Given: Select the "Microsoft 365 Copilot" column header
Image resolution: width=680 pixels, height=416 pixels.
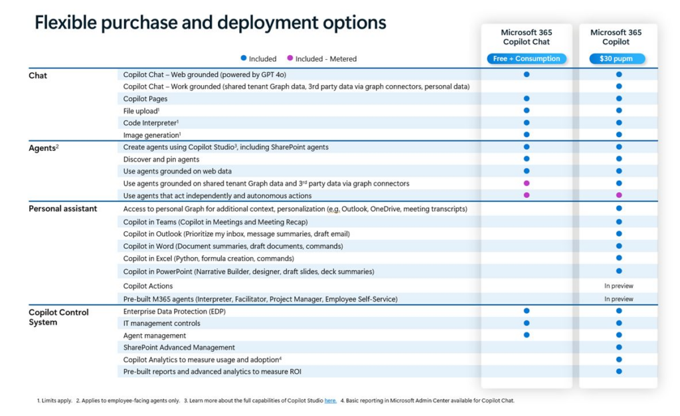Looking at the screenshot, I should pyautogui.click(x=616, y=37).
